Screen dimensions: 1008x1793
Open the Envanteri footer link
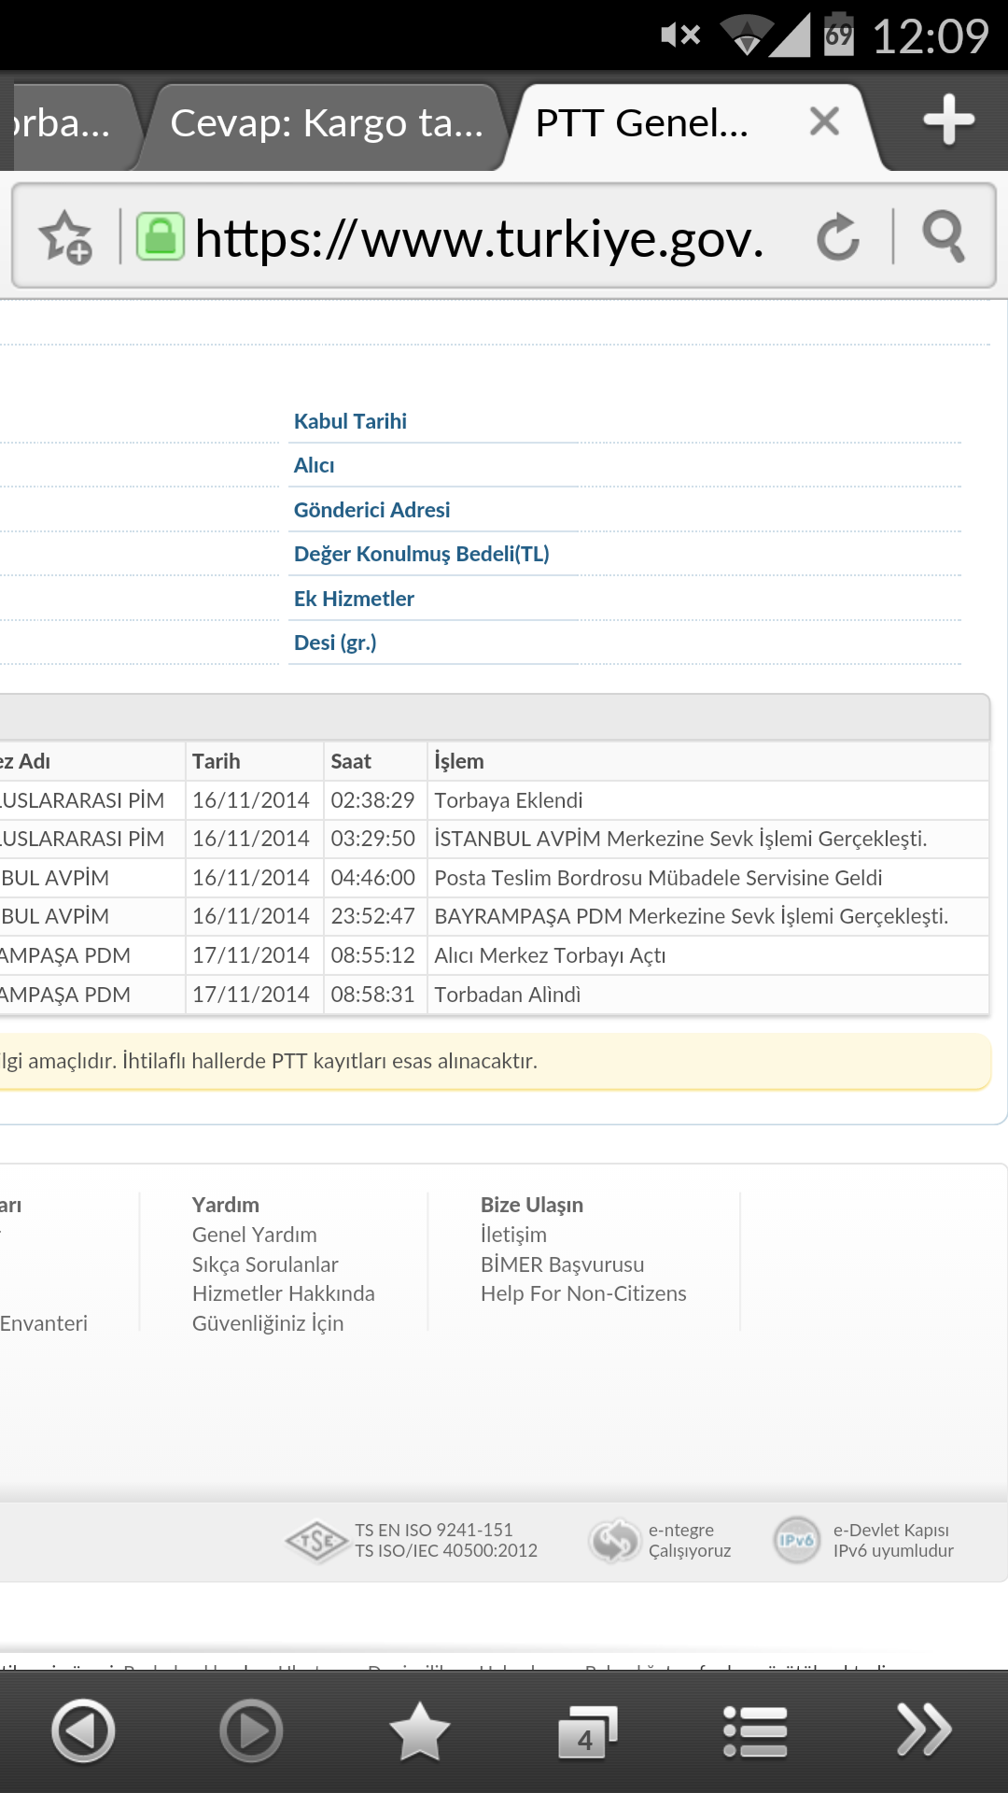click(x=44, y=1323)
